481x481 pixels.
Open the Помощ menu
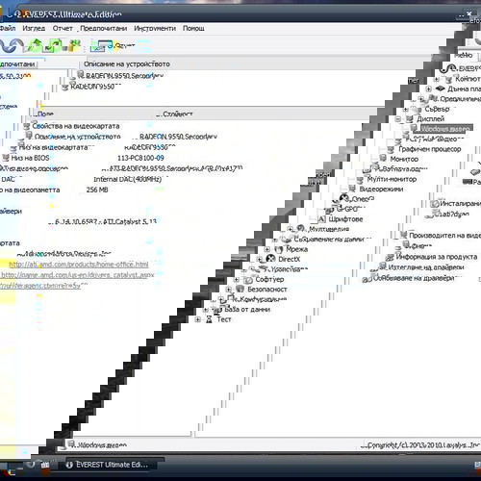[x=193, y=28]
